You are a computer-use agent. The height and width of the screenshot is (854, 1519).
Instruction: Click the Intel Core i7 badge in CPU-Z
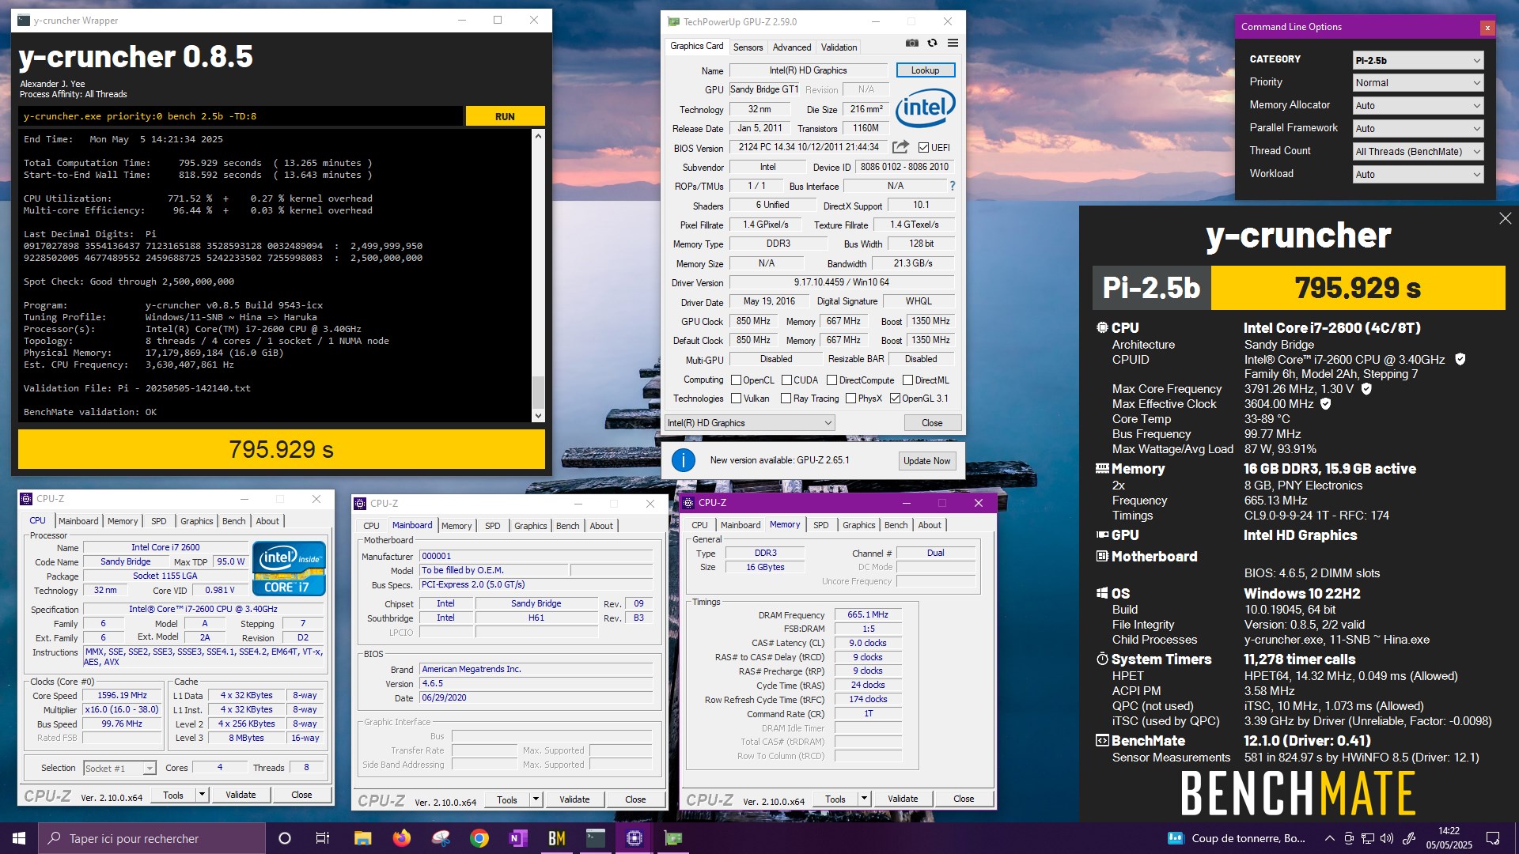point(289,569)
